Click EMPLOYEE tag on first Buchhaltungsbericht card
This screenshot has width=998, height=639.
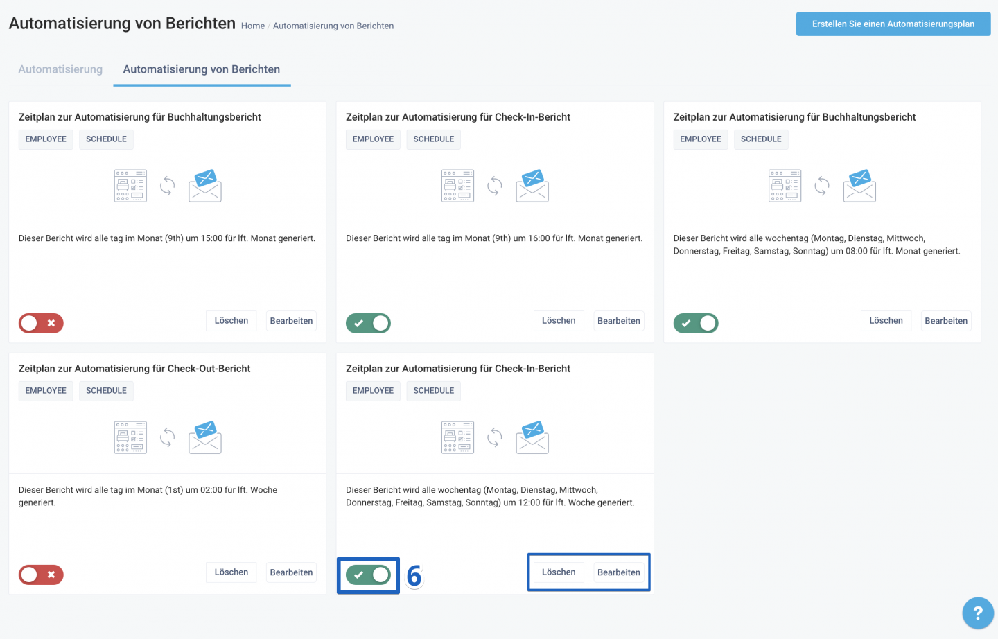[x=46, y=139]
